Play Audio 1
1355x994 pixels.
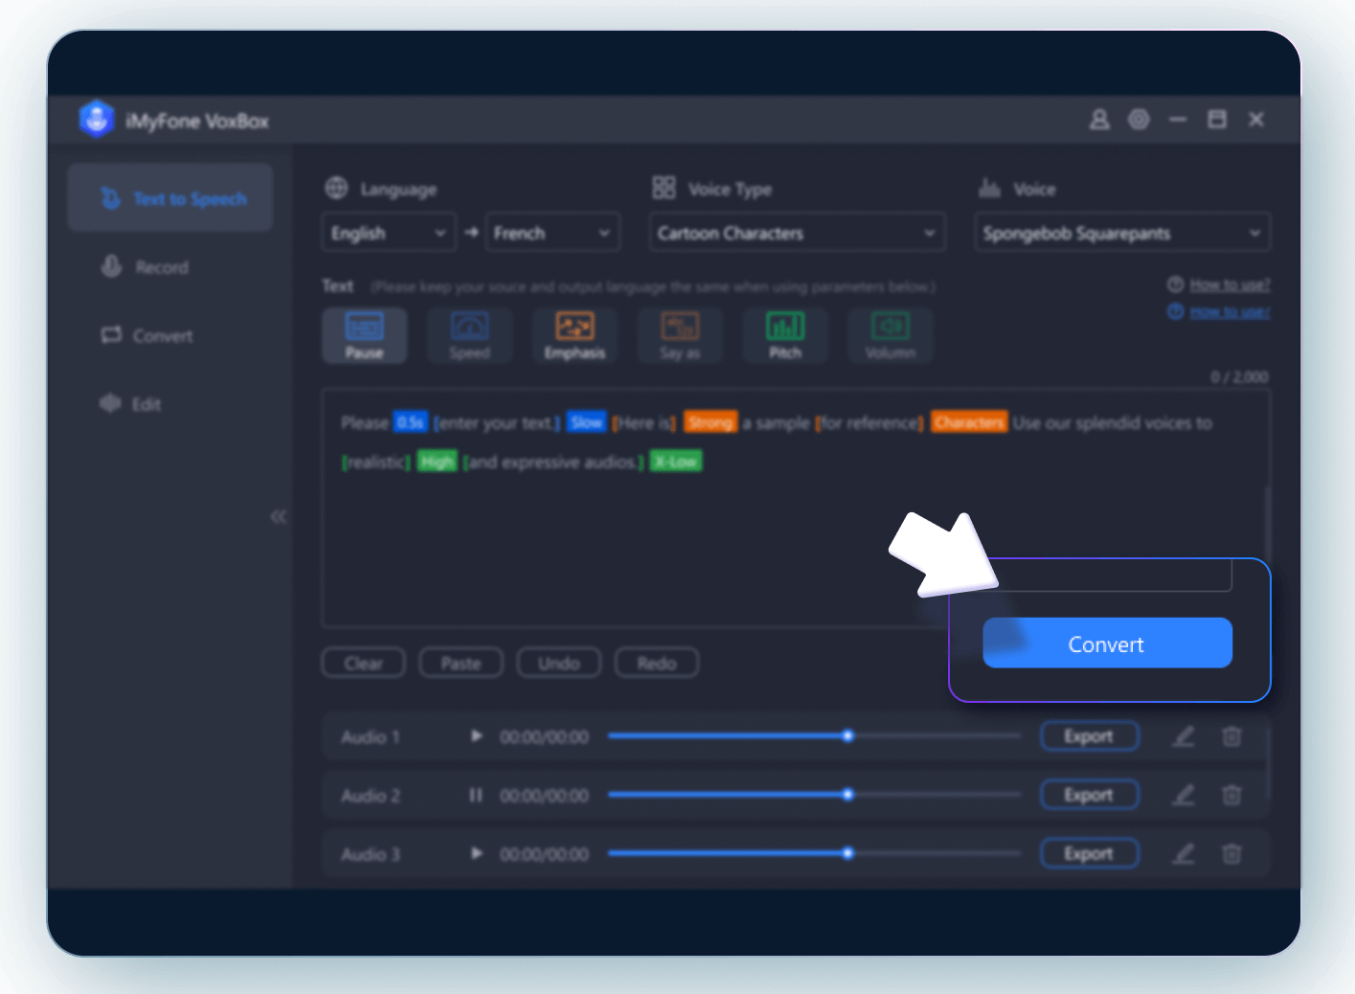[476, 736]
